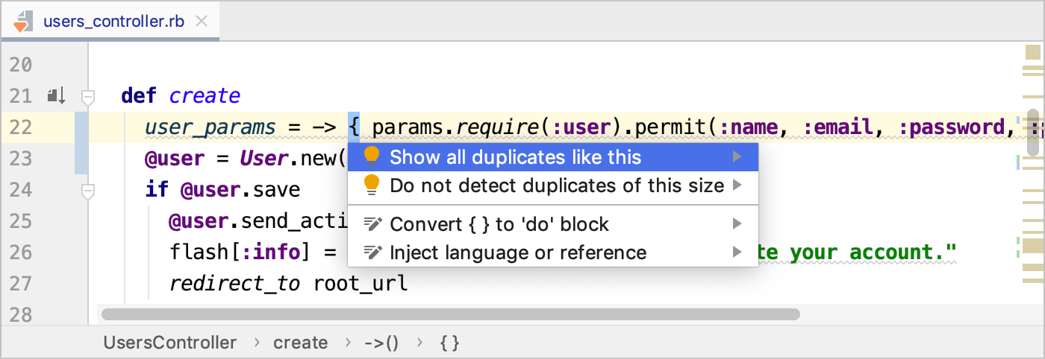The height and width of the screenshot is (359, 1045).
Task: Select Inject language or reference
Action: (553, 252)
